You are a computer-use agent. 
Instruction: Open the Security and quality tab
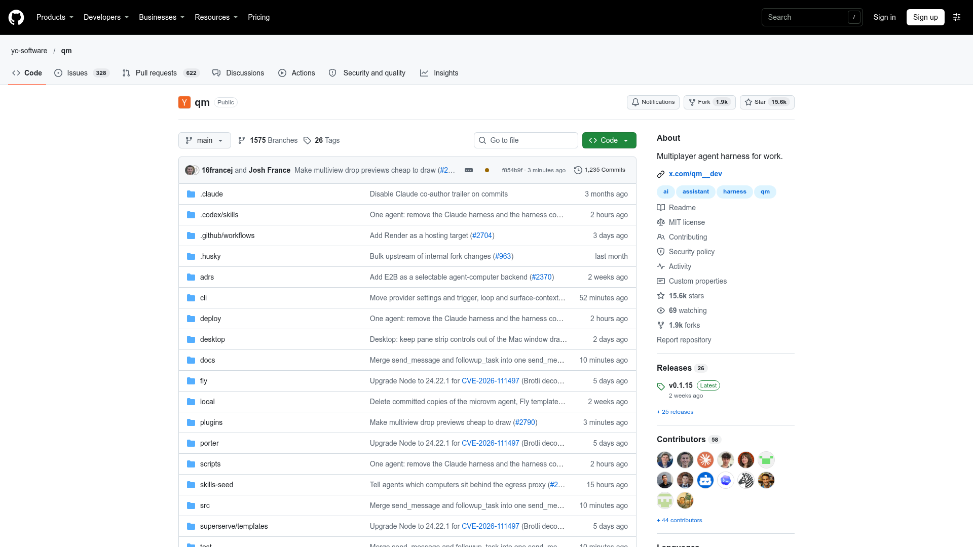(367, 73)
